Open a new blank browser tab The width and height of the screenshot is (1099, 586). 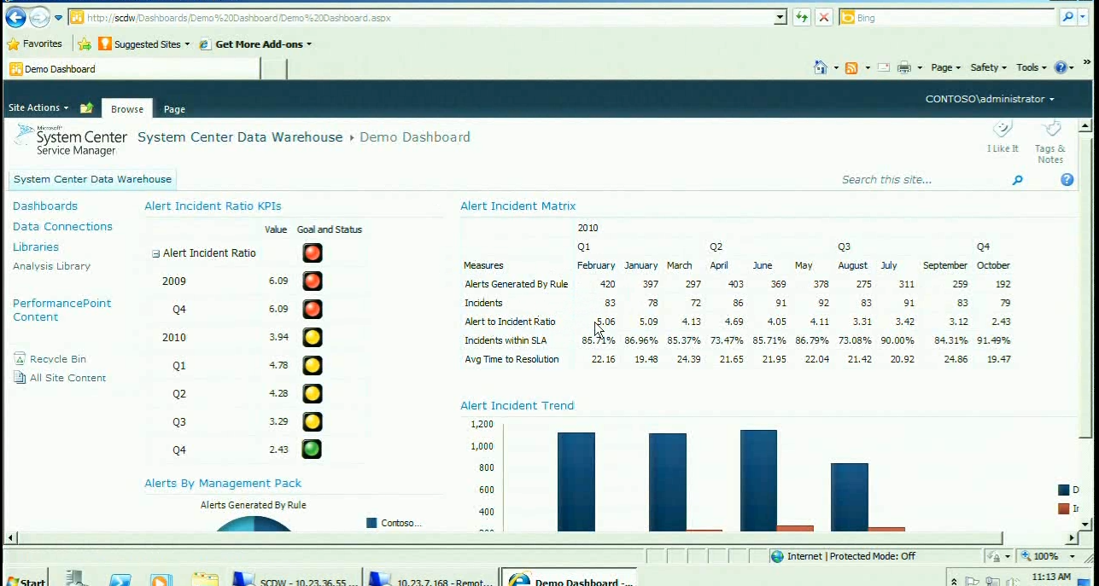(273, 69)
